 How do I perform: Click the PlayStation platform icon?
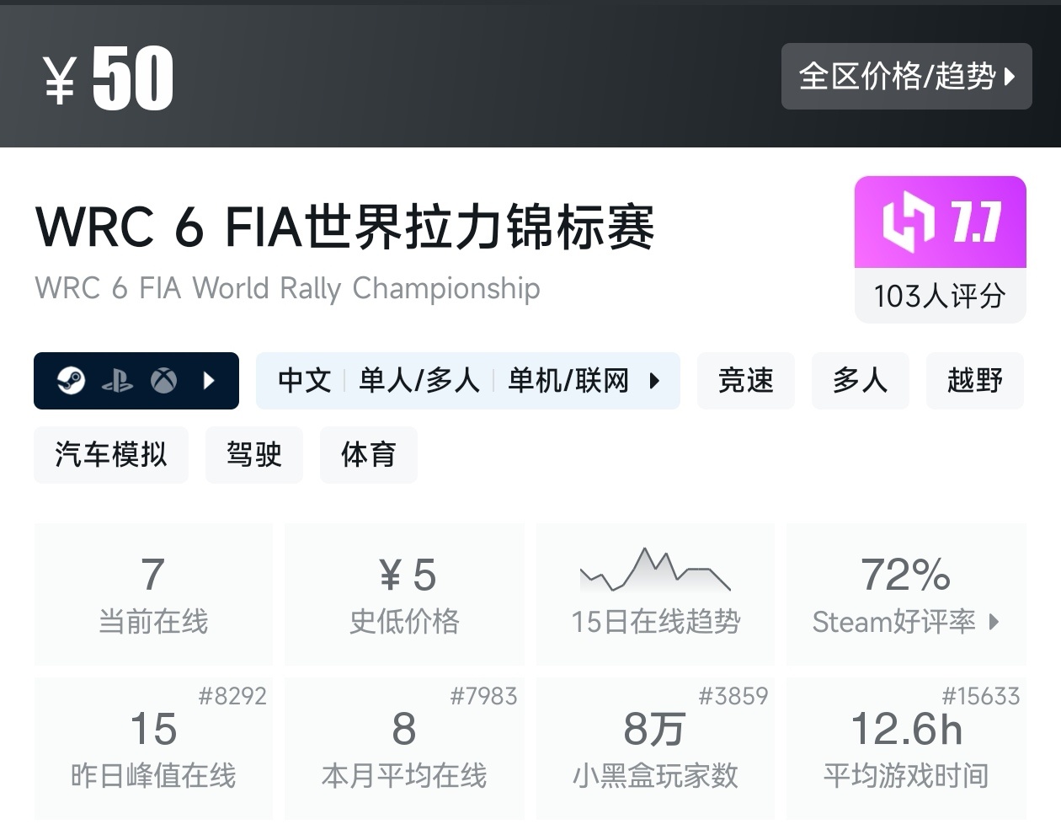117,381
